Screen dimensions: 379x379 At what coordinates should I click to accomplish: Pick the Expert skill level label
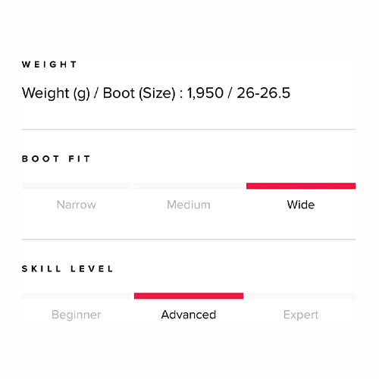[x=301, y=315]
